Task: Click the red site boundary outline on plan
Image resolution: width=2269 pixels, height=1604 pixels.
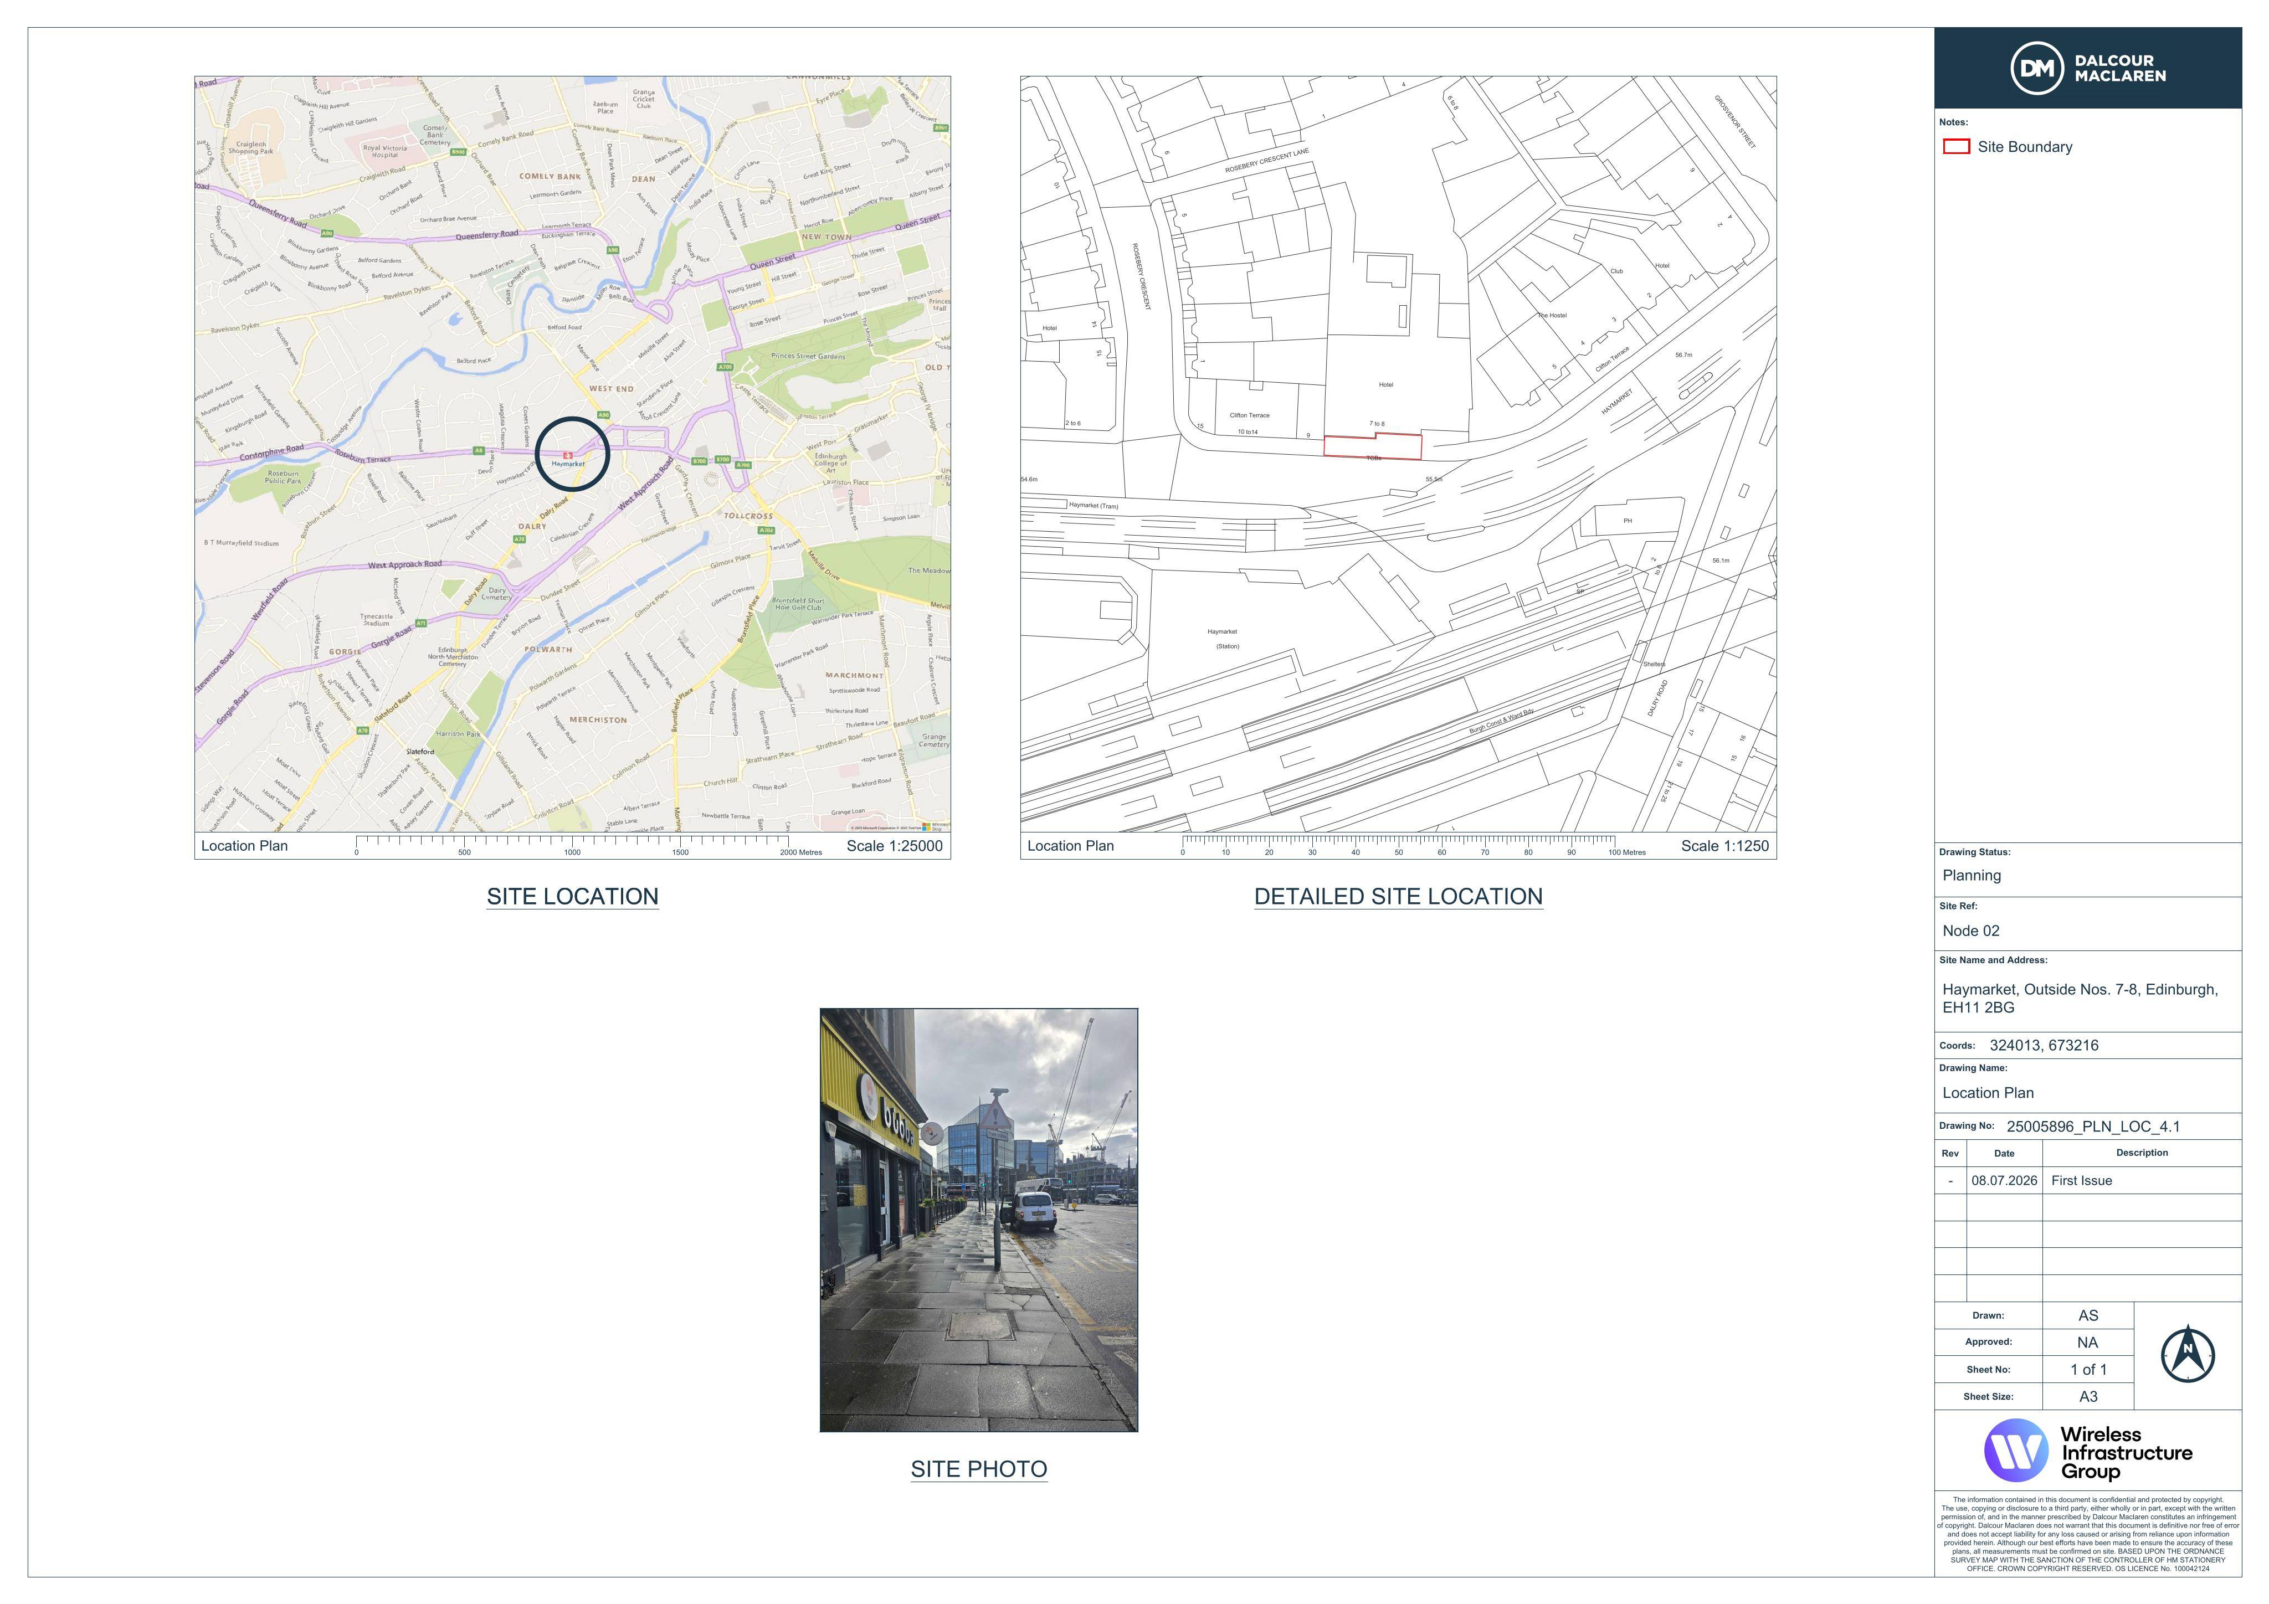Action: [x=1373, y=447]
